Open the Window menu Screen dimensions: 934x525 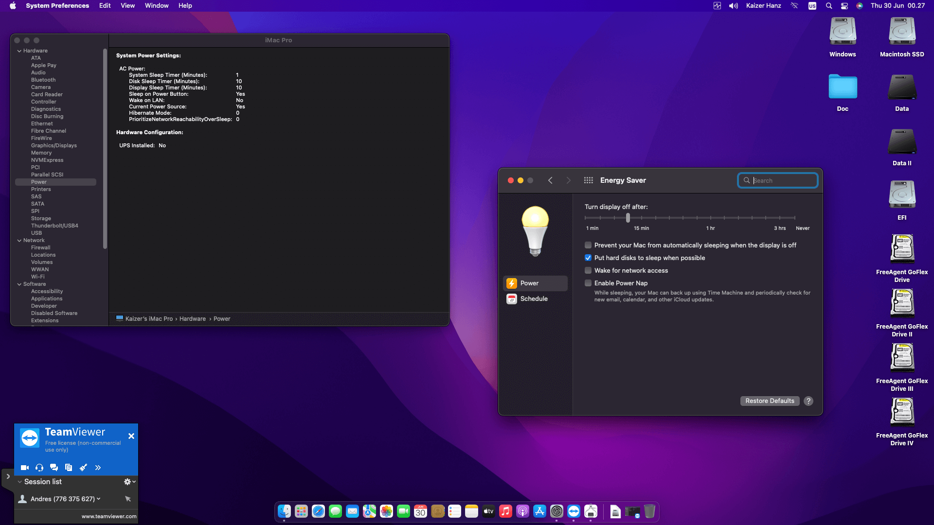(x=156, y=6)
